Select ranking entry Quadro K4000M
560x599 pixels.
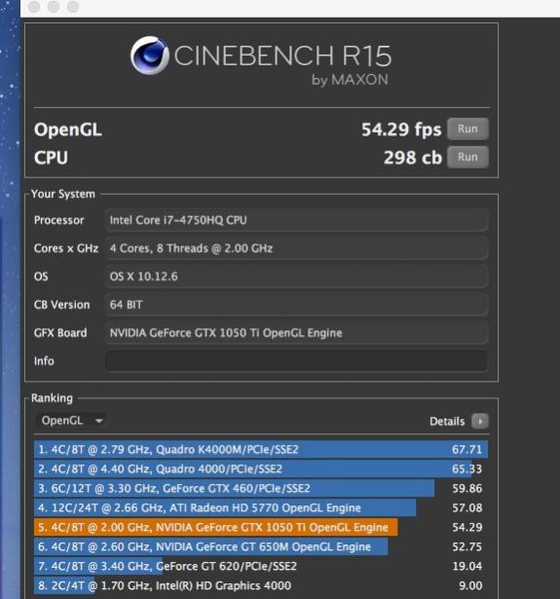coord(261,449)
